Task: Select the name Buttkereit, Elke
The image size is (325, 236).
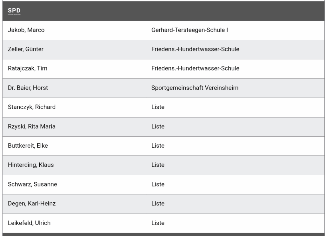Action: pos(28,146)
